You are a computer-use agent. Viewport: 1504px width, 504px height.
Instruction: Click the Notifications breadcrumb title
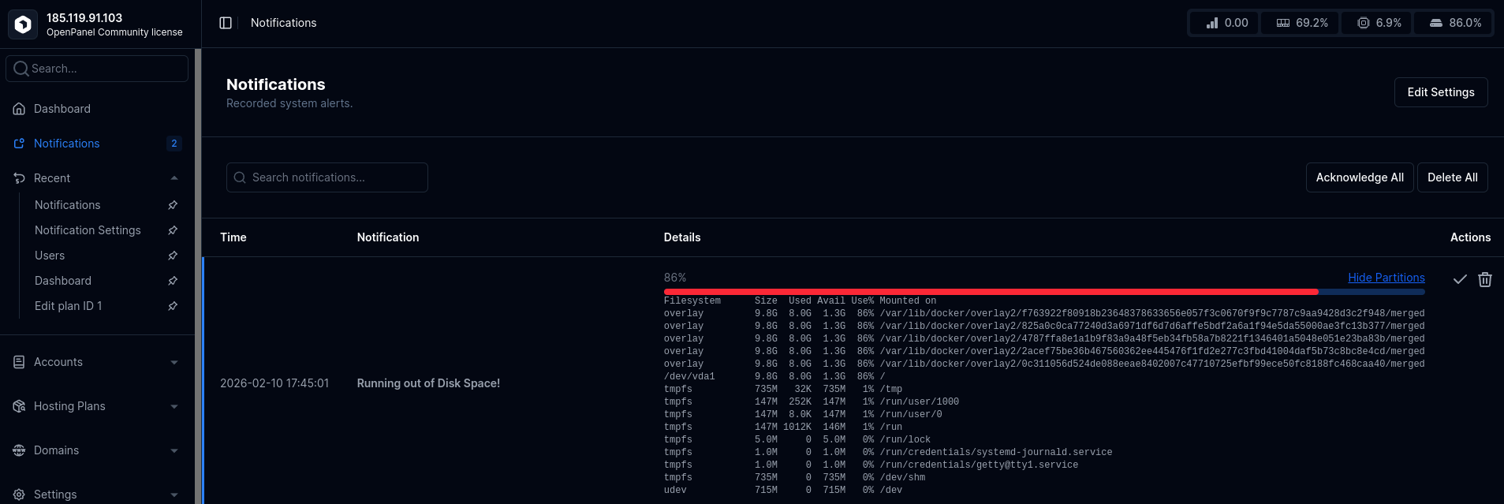(284, 23)
